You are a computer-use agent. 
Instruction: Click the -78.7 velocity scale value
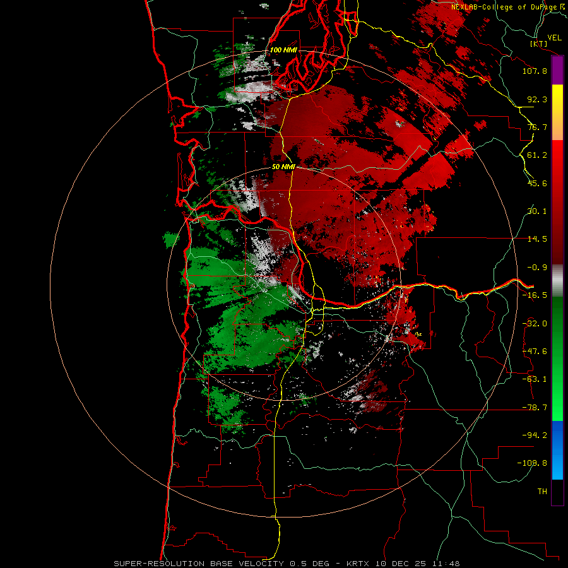pos(535,408)
